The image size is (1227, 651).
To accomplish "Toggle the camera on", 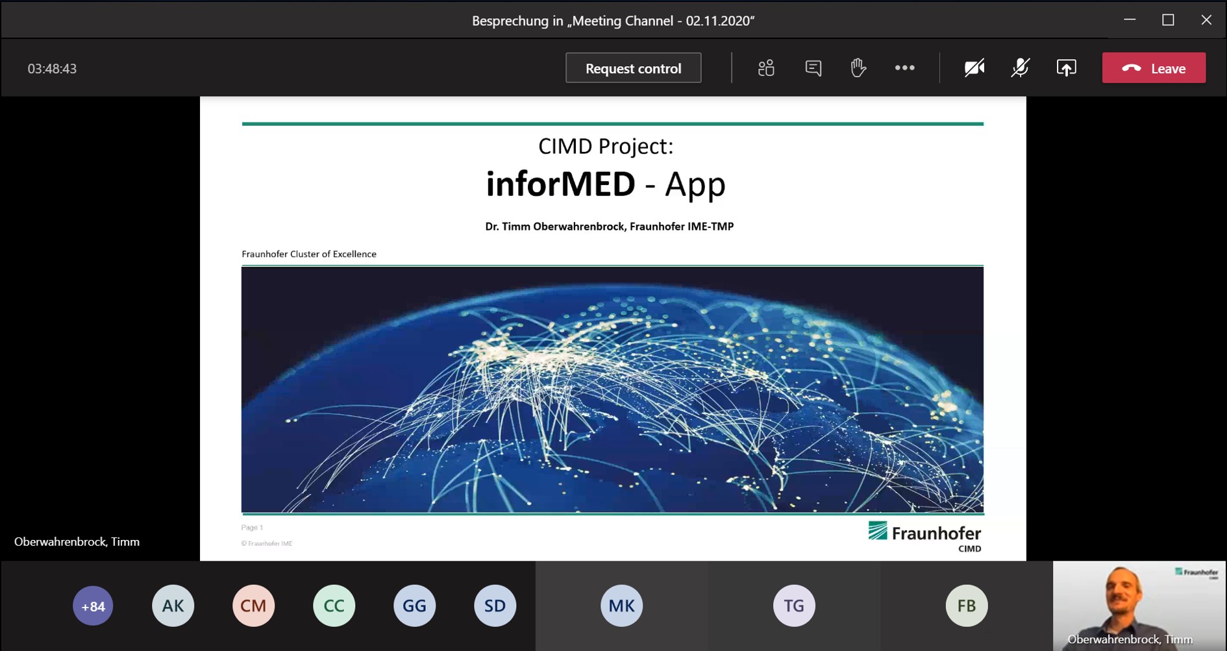I will click(974, 68).
